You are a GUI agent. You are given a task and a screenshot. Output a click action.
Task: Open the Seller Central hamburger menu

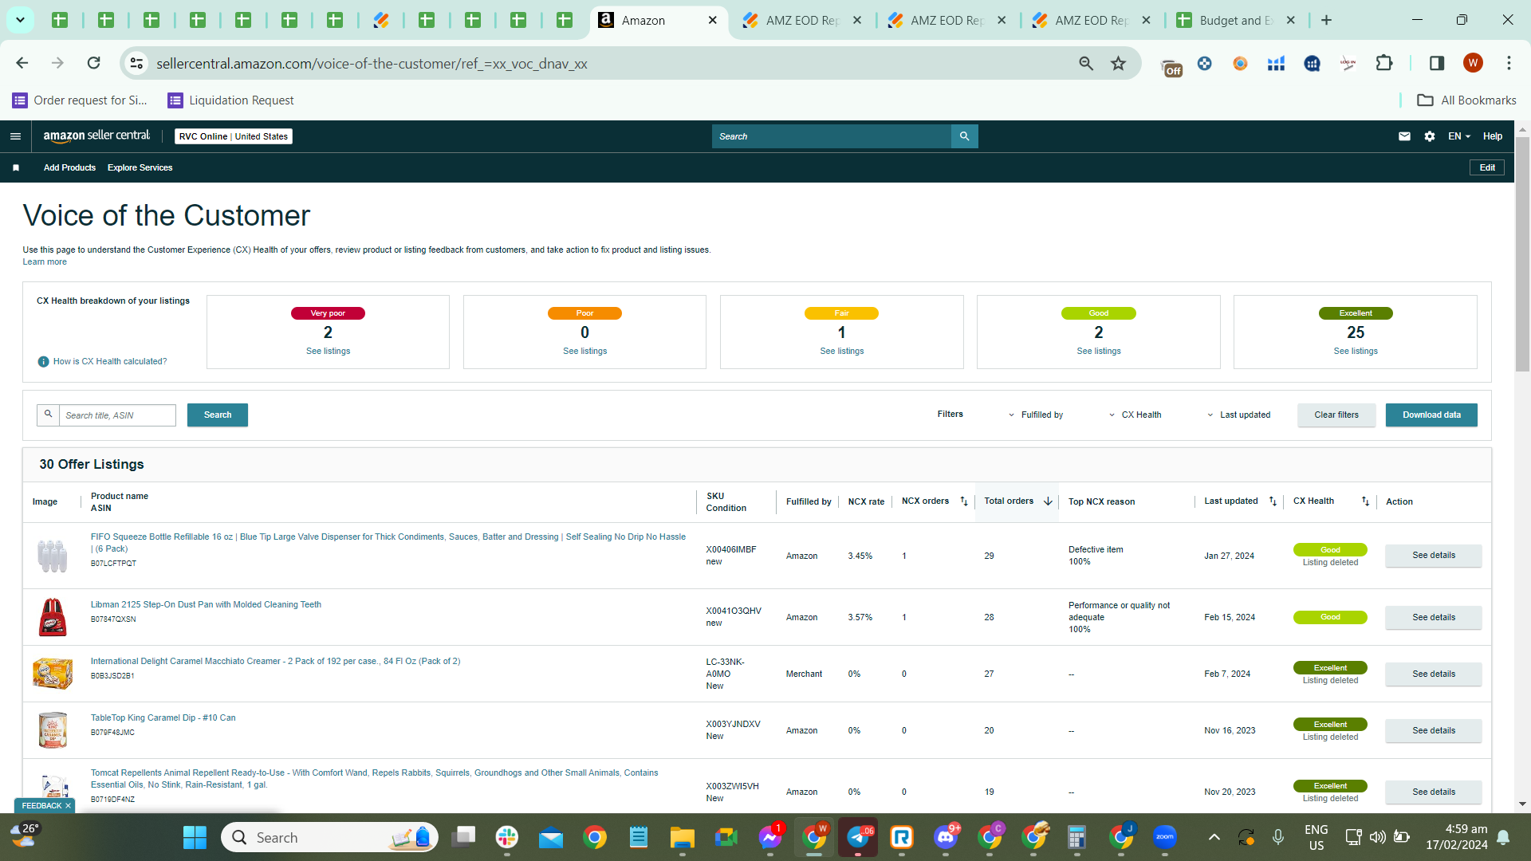pos(15,136)
